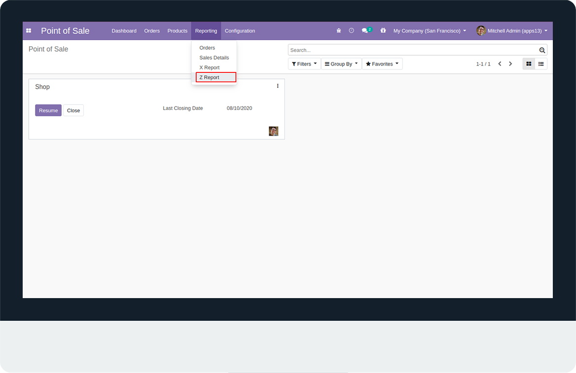Switch to list view
This screenshot has height=373, width=576.
pos(541,64)
